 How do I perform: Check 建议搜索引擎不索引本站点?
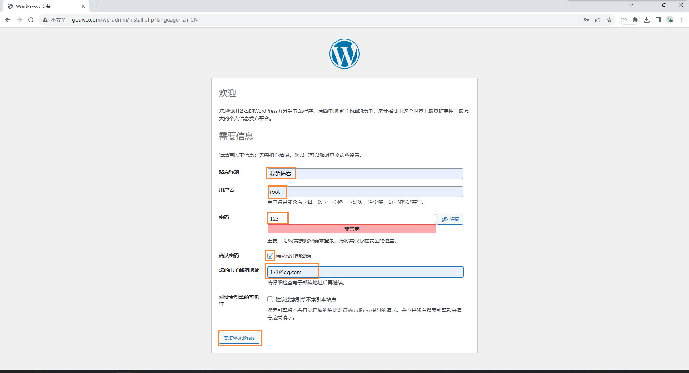(270, 299)
